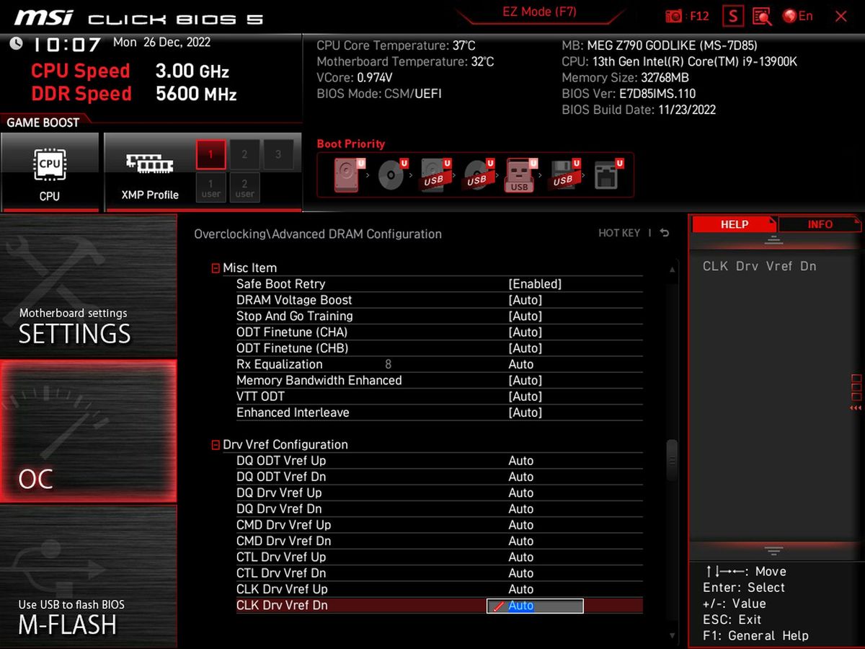Take a screenshot with the F12 camera icon
This screenshot has width=865, height=649.
click(x=674, y=16)
